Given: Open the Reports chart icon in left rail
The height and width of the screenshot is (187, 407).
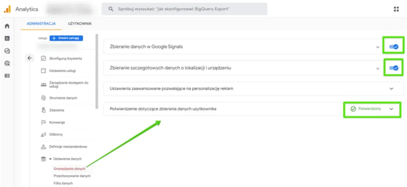Looking at the screenshot, I should click(x=7, y=38).
